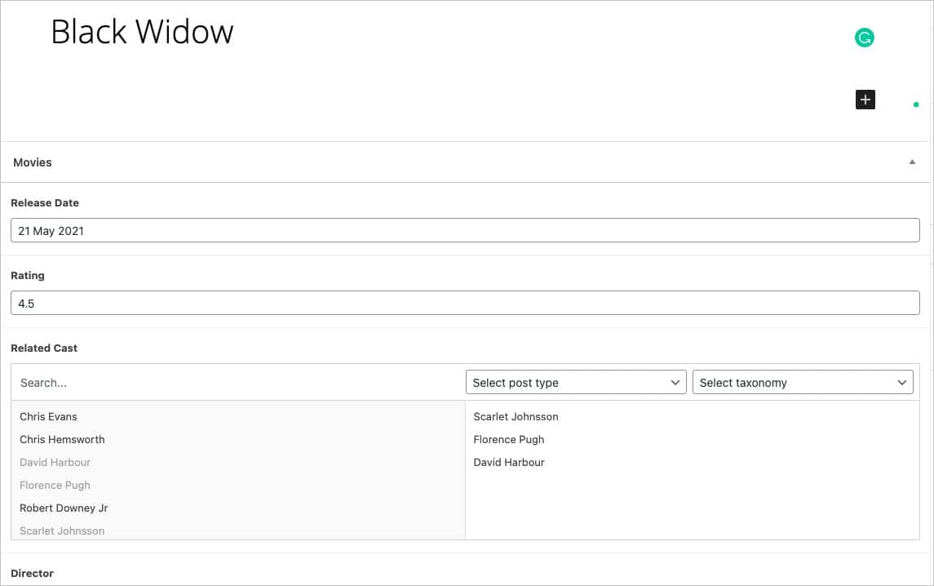Select Chris Evans from the cast list
934x586 pixels.
click(x=48, y=417)
